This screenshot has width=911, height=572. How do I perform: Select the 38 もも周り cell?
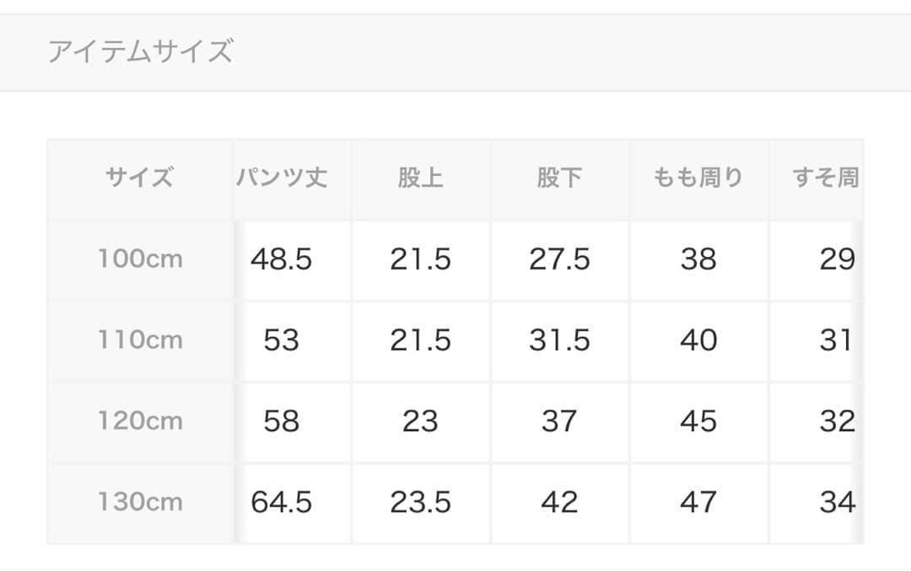[698, 259]
